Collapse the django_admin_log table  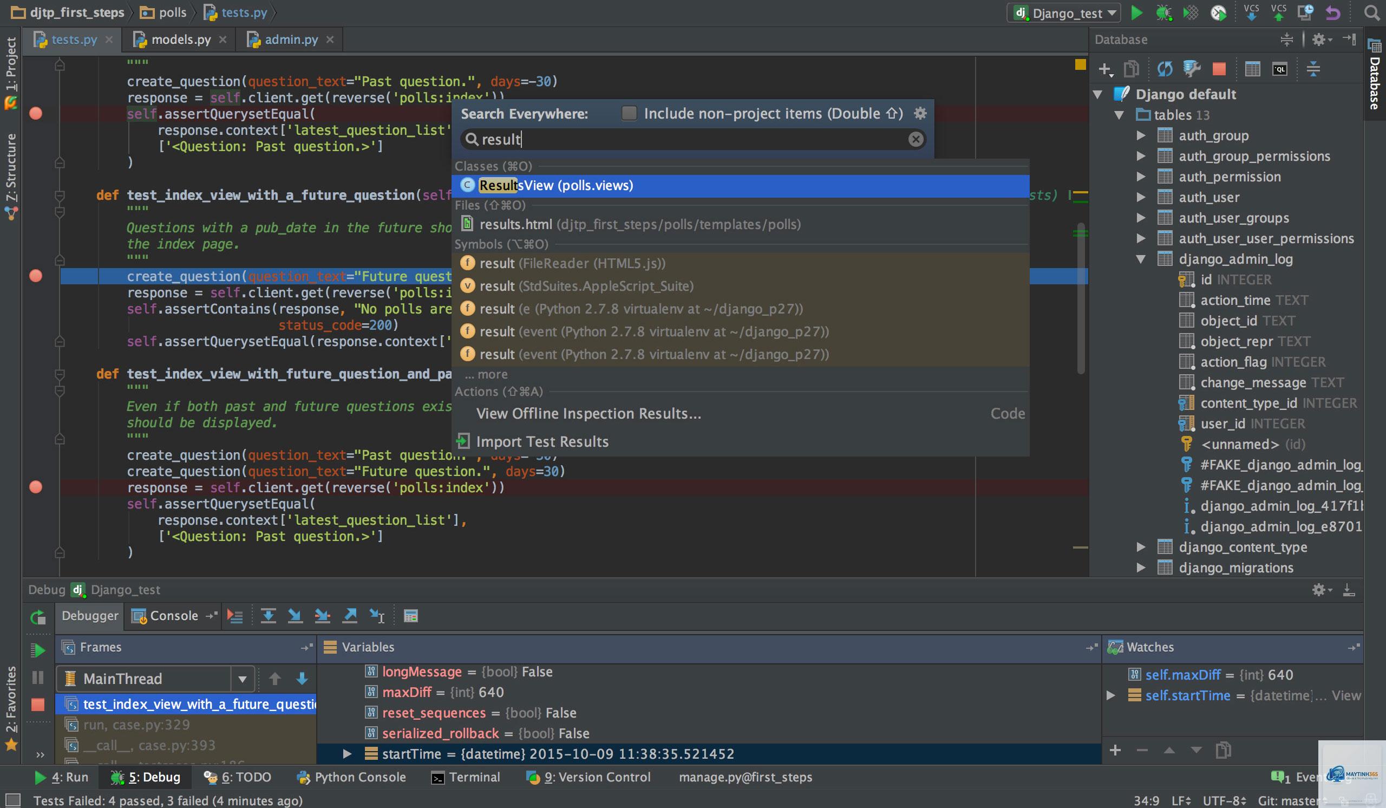coord(1141,259)
